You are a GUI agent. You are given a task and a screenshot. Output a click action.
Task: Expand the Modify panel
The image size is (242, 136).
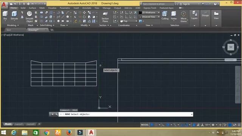pyautogui.click(x=85, y=25)
